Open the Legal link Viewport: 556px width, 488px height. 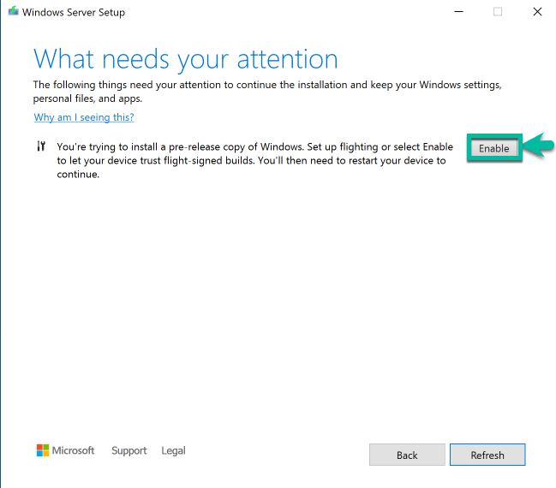[x=173, y=450]
